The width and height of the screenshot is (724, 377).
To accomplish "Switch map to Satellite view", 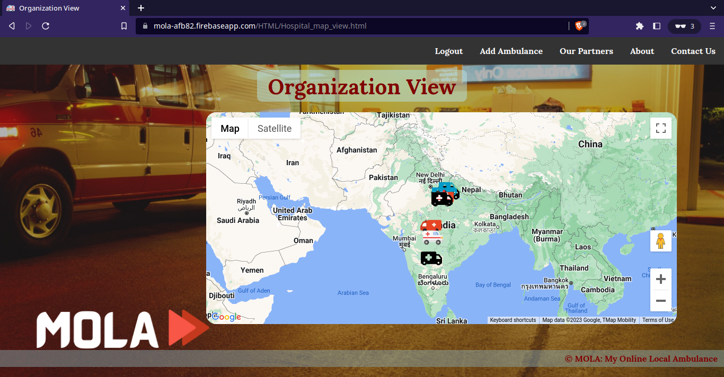I will pyautogui.click(x=274, y=128).
